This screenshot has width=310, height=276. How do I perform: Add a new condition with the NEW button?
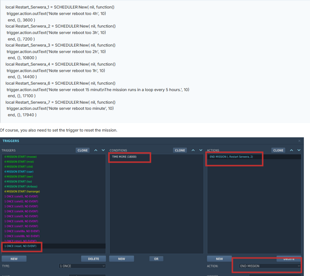122,259
